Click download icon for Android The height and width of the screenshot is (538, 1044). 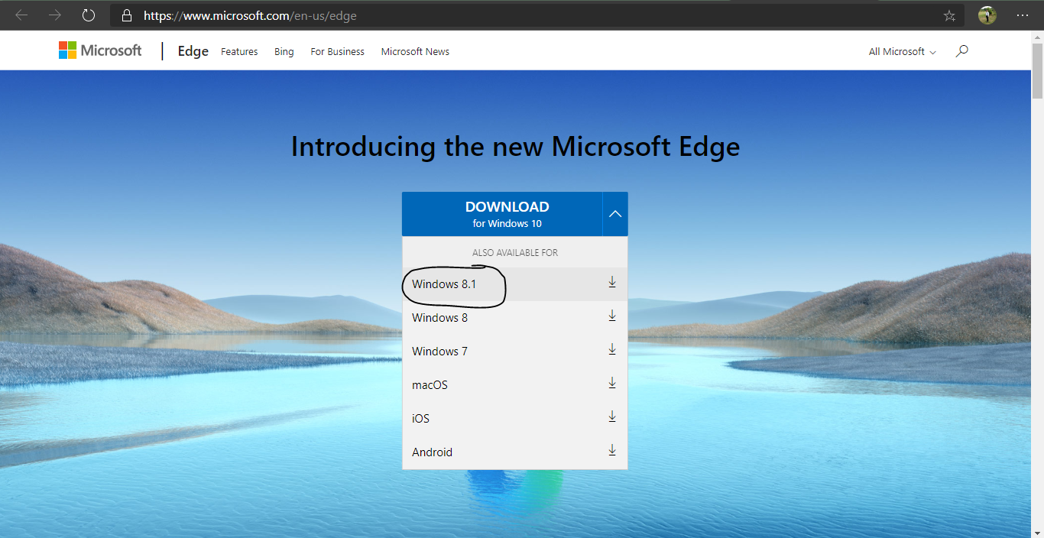[612, 450]
